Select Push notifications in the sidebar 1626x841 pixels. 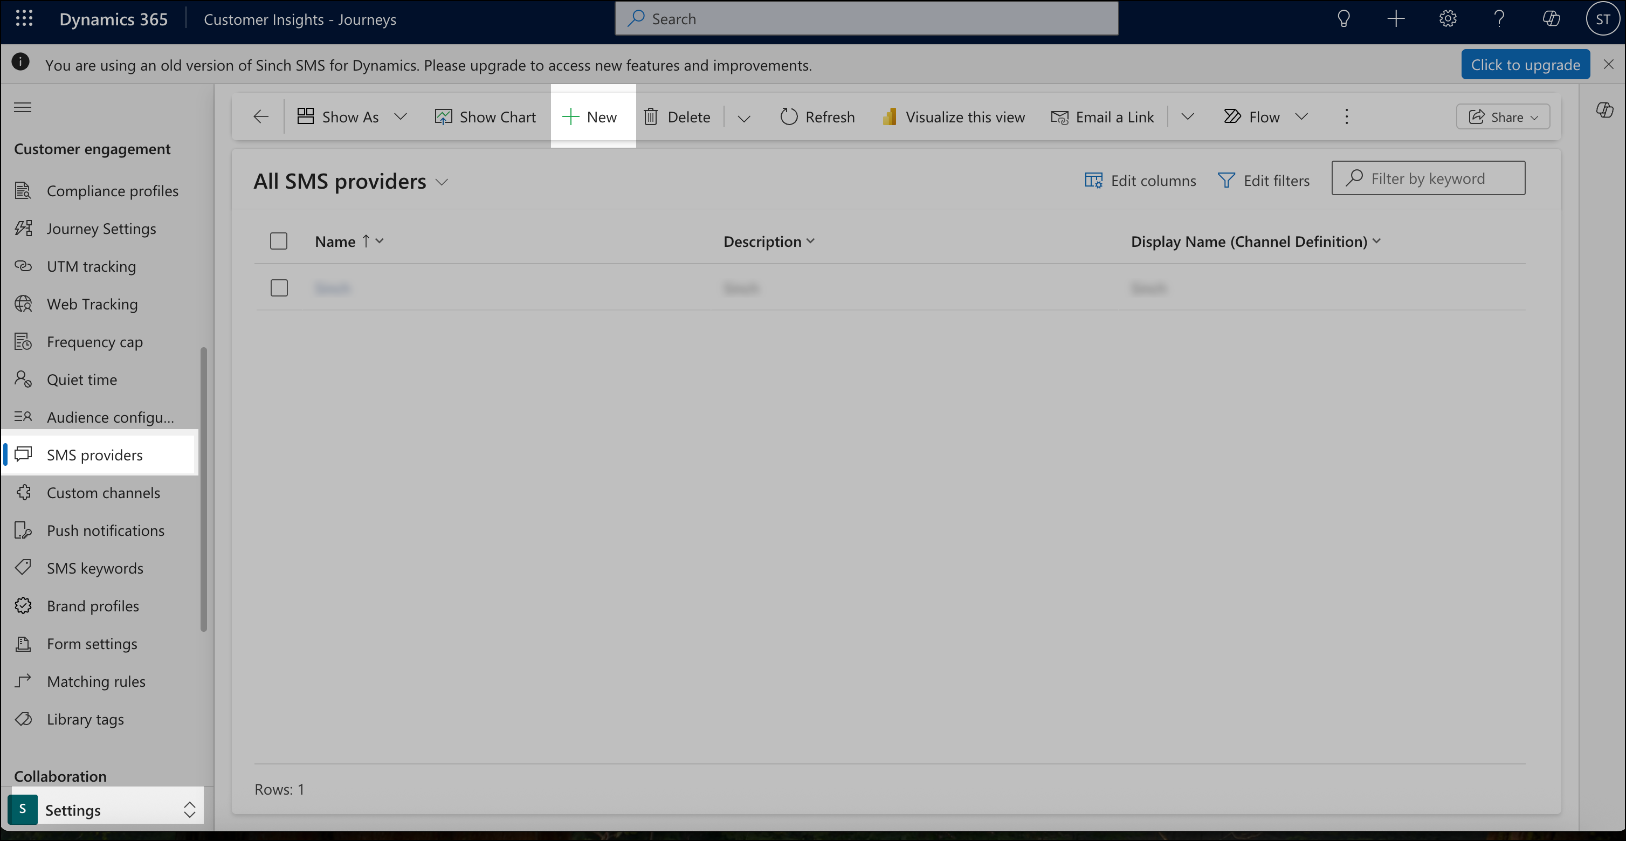point(106,530)
